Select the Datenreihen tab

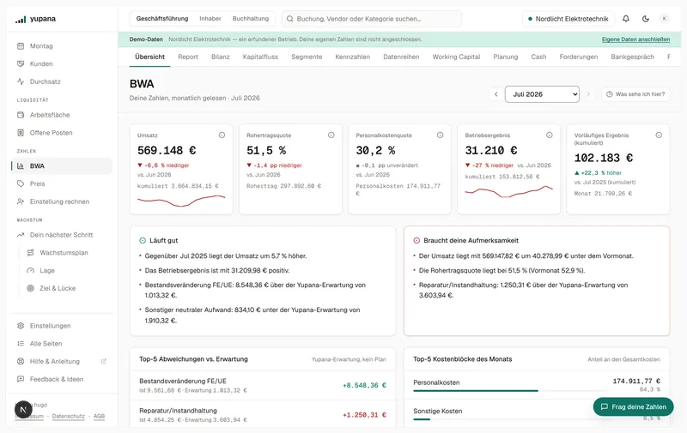[x=401, y=57]
